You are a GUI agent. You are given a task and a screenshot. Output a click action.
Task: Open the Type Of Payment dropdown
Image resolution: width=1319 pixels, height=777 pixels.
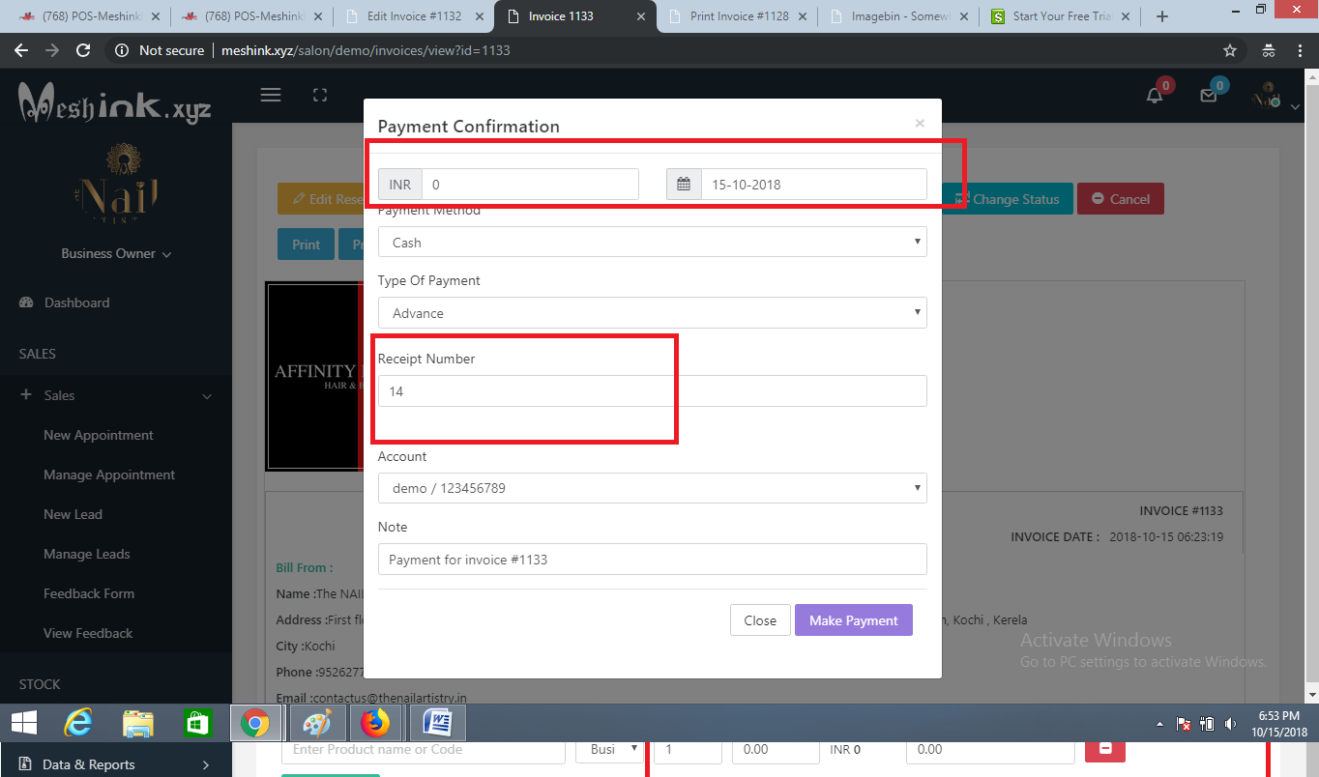coord(652,313)
